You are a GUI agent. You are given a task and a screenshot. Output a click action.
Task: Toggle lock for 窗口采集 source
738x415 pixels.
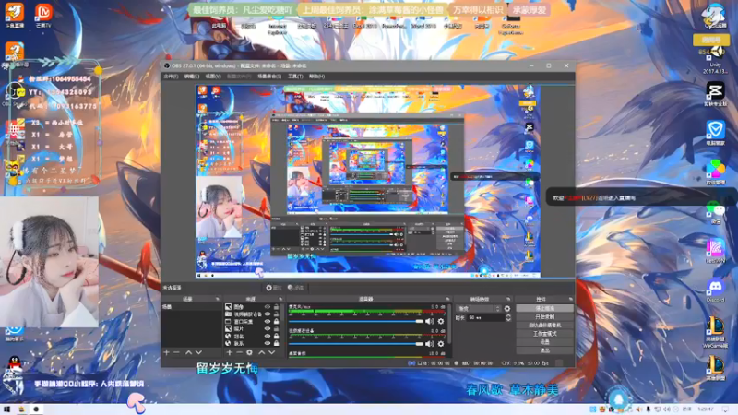coord(276,321)
